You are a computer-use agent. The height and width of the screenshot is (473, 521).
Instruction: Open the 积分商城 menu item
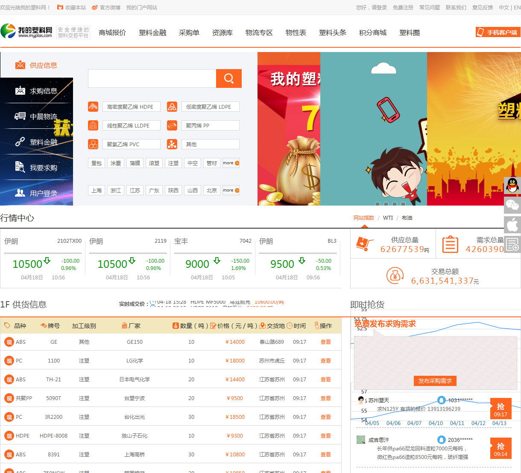373,33
